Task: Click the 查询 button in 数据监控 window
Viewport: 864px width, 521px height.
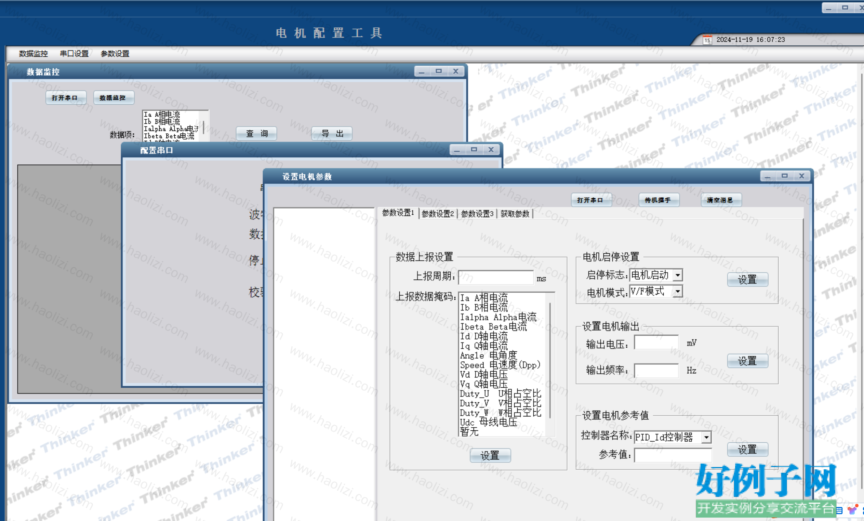Action: pos(256,134)
